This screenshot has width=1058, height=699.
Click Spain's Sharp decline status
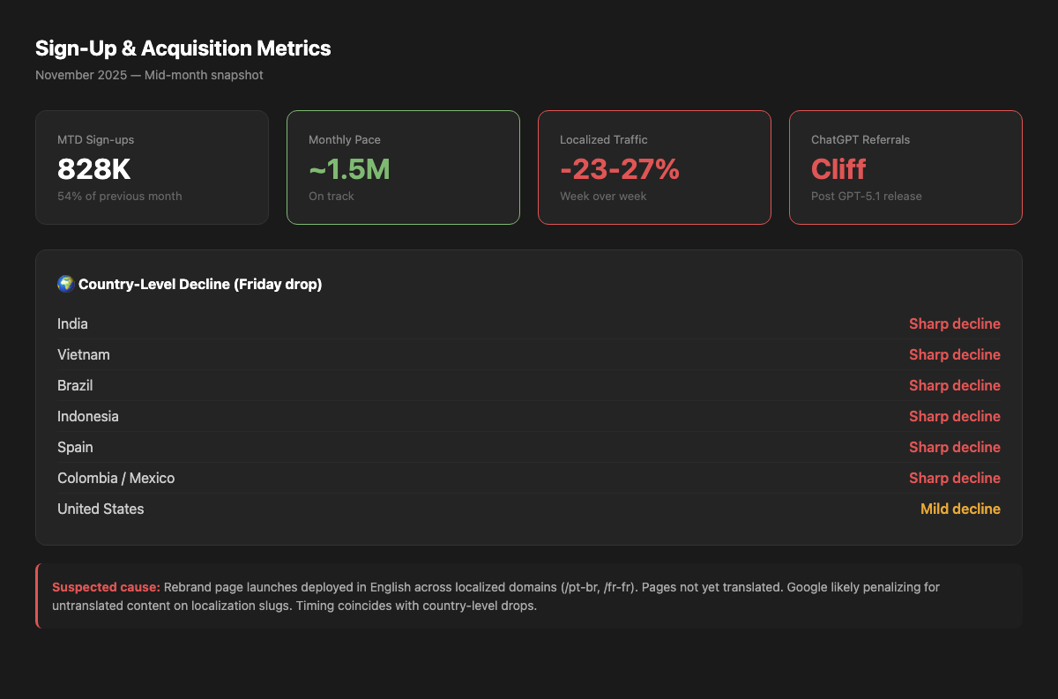pos(955,447)
